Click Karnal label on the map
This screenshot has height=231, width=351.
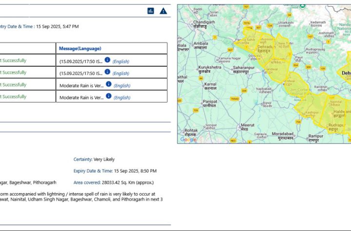click(210, 86)
